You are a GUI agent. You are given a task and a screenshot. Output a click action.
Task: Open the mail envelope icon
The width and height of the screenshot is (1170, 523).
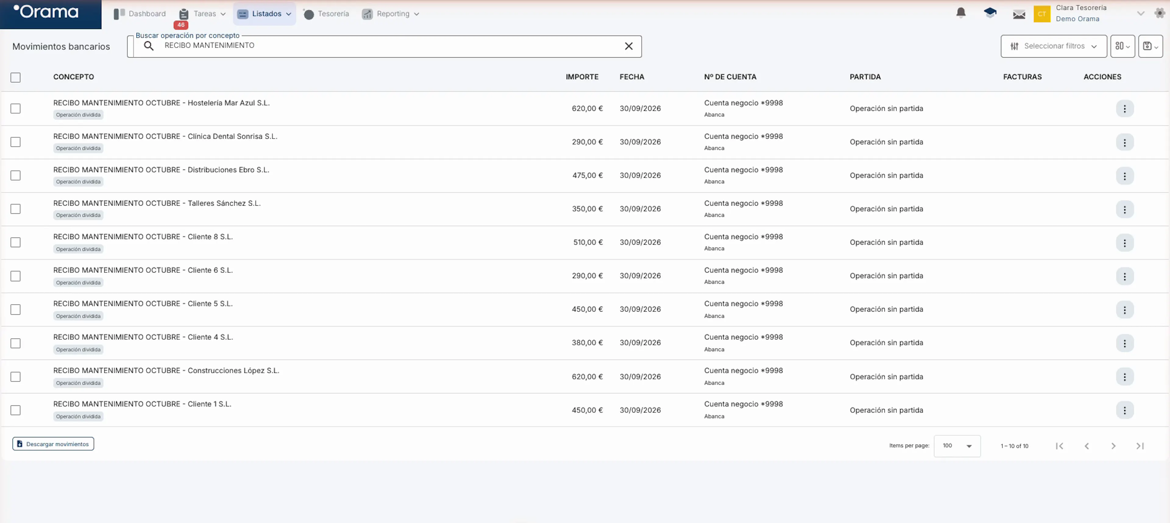1019,14
